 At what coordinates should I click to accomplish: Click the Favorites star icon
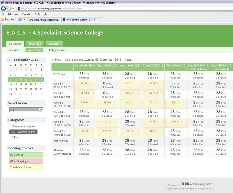[3, 20]
